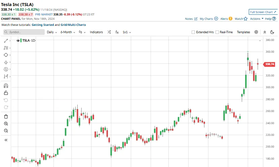Expand the shapes tools flyout arrow

[x=10, y=55]
